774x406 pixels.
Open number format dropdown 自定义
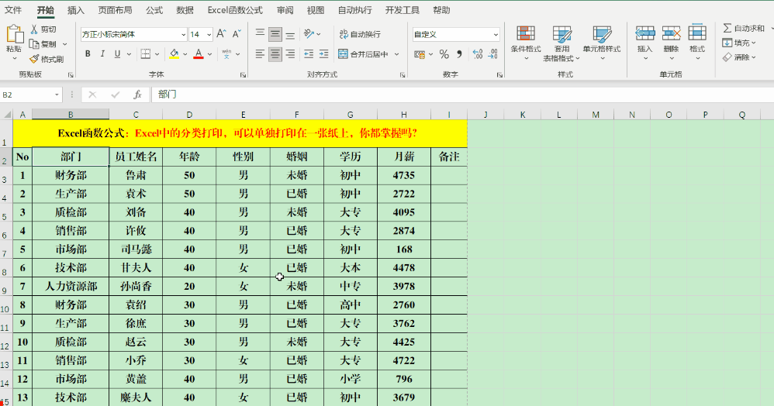[x=496, y=35]
